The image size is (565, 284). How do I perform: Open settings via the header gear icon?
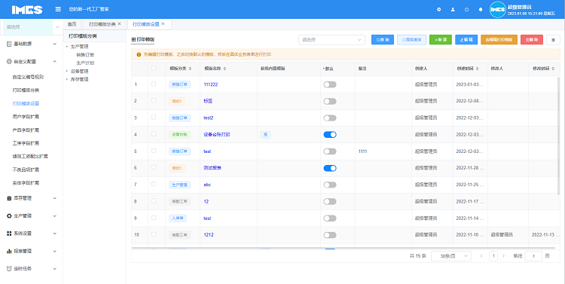[x=439, y=10]
